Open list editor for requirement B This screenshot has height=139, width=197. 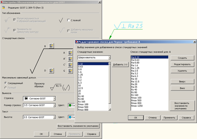pyautogui.click(x=51, y=46)
